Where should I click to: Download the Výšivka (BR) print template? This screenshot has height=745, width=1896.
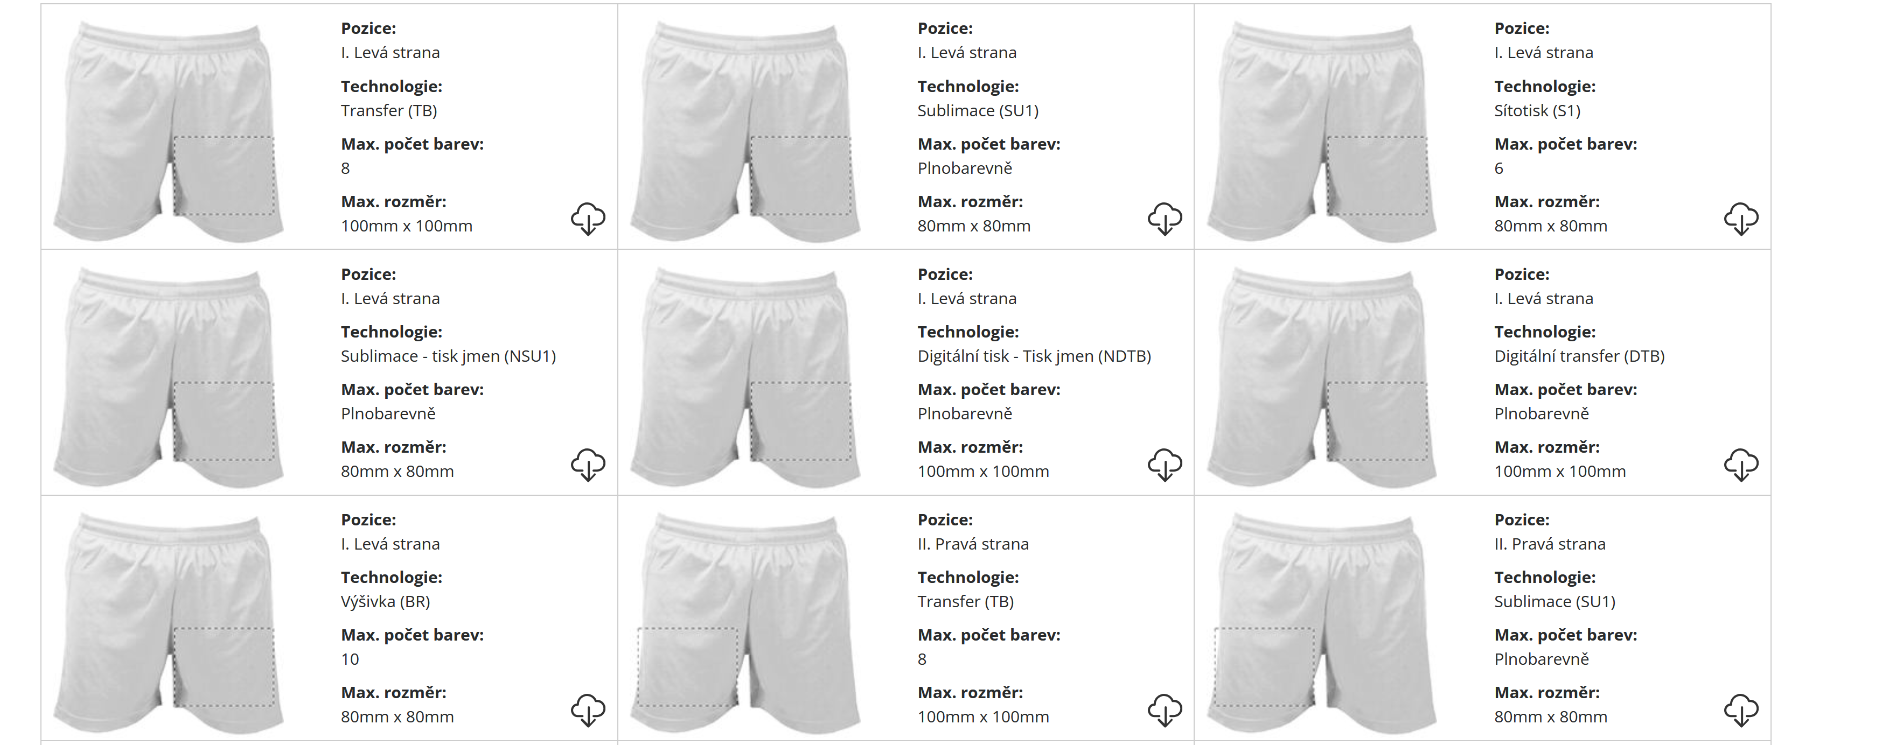click(587, 709)
